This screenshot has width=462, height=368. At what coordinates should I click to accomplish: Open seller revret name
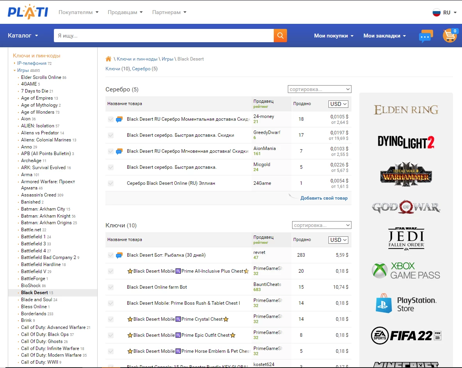(x=259, y=252)
